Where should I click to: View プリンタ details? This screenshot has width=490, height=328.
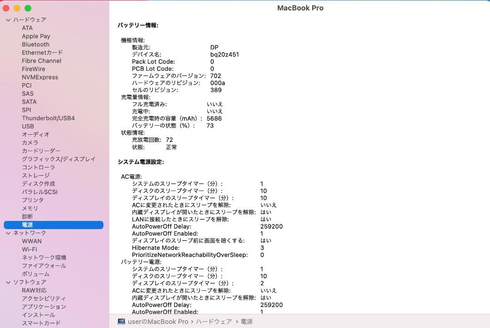[33, 200]
